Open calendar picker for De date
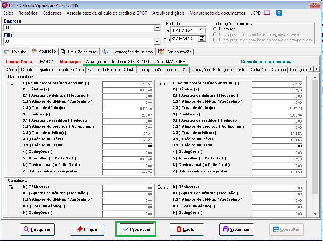 click(202, 30)
